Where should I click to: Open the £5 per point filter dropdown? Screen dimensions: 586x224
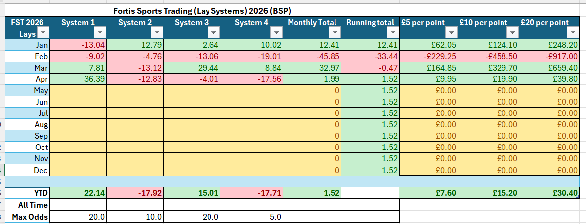point(451,33)
